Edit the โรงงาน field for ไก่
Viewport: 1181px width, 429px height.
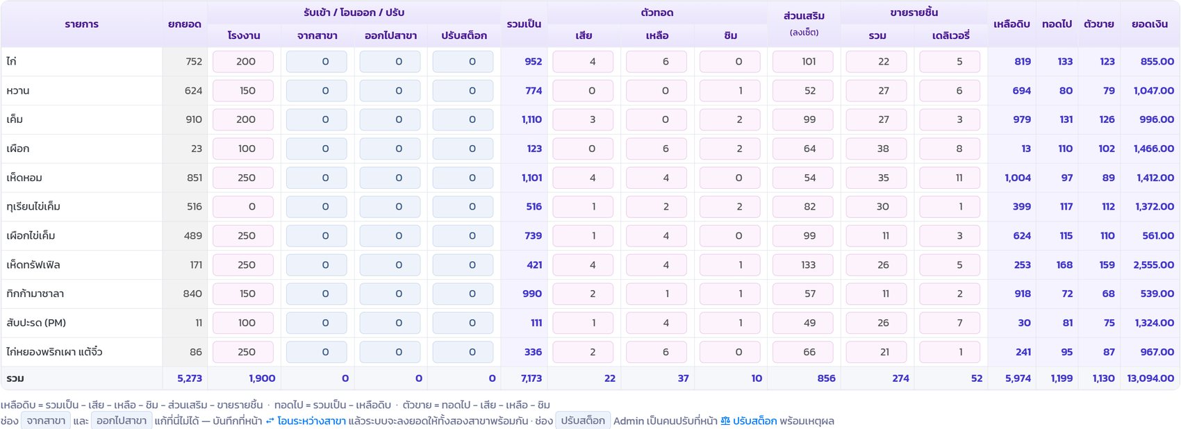coord(243,62)
